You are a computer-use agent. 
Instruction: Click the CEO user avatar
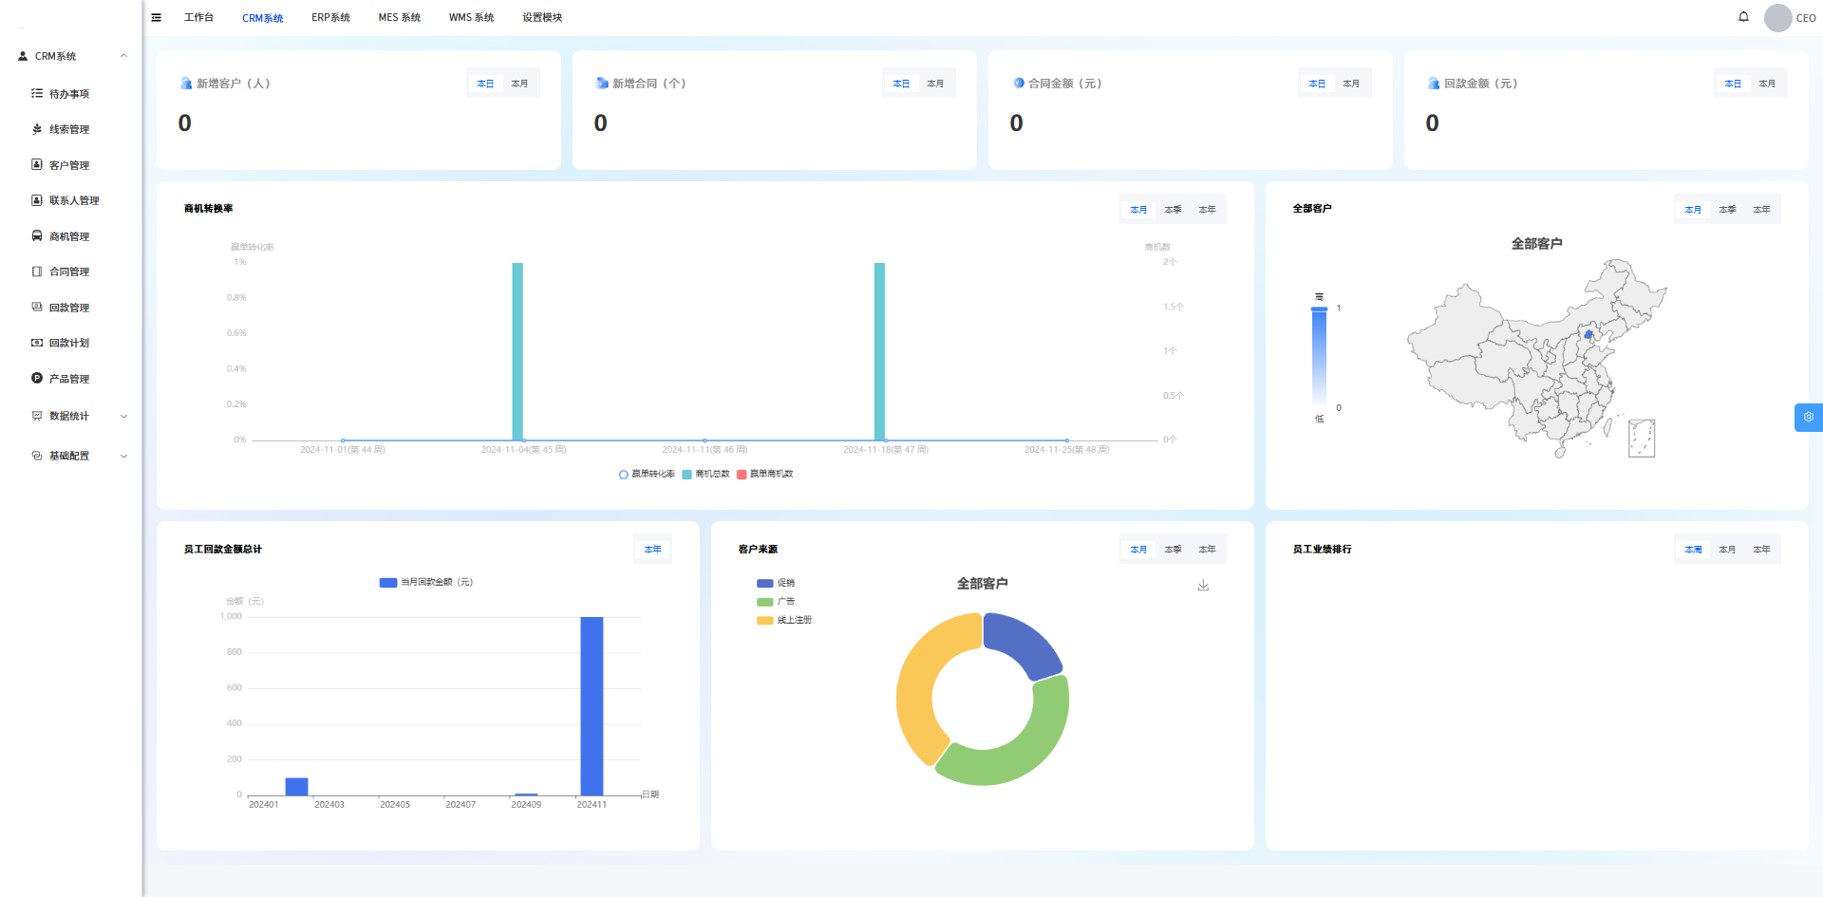coord(1777,17)
